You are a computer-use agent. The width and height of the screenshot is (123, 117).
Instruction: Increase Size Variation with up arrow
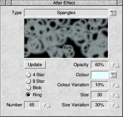[117, 105]
